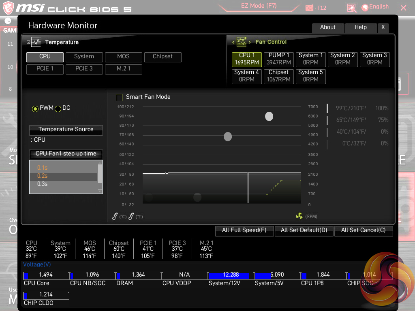
Task: Click the screenshot camera icon beside F12
Action: coord(310,8)
